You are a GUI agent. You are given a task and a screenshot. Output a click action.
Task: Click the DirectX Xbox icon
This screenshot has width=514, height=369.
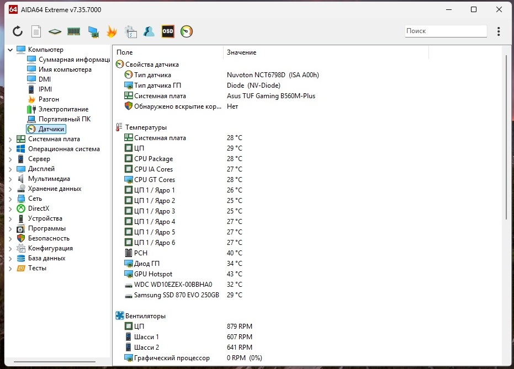click(x=21, y=208)
